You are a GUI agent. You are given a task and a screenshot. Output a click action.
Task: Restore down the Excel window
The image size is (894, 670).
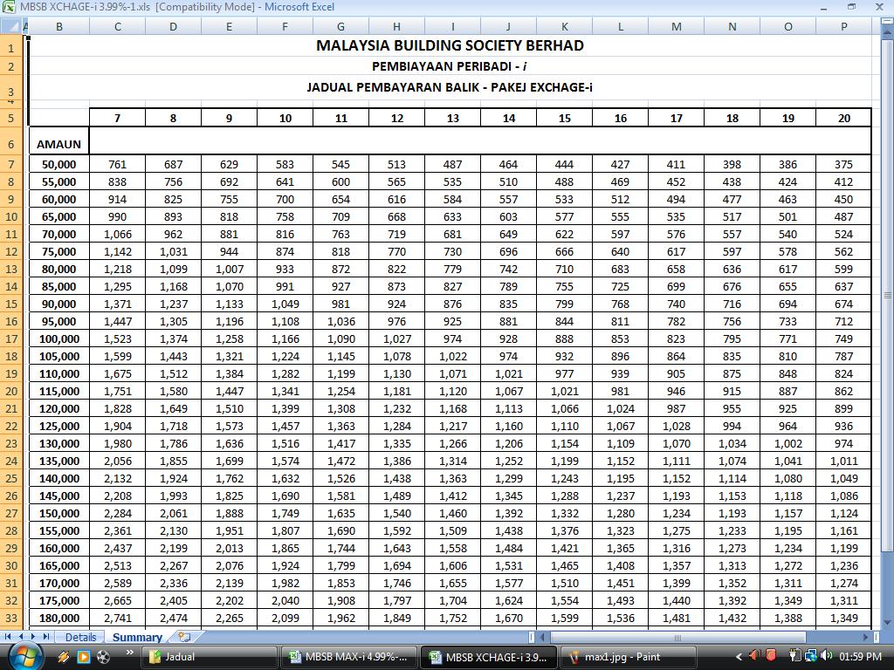pyautogui.click(x=852, y=7)
